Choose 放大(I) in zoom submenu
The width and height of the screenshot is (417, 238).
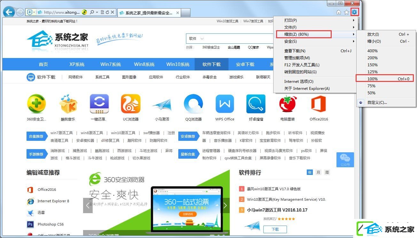click(x=386, y=34)
